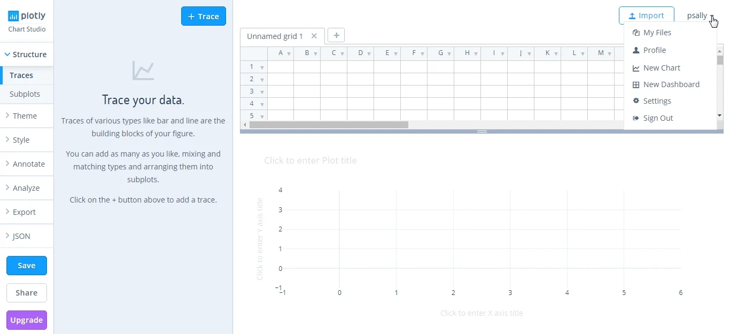The image size is (730, 334).
Task: Click the Plotly logo icon
Action: click(13, 16)
